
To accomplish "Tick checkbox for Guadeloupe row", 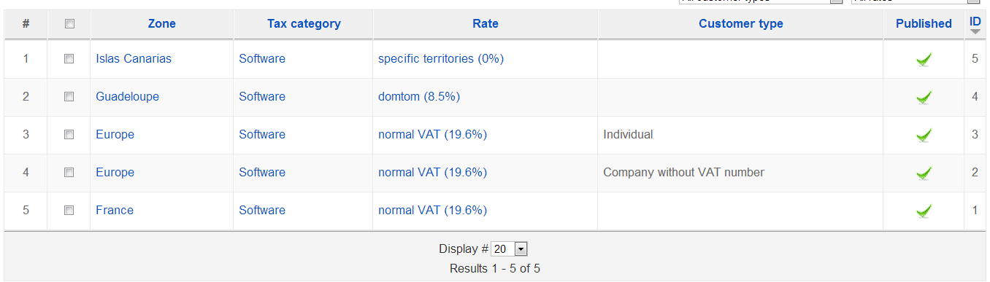I will coord(69,97).
